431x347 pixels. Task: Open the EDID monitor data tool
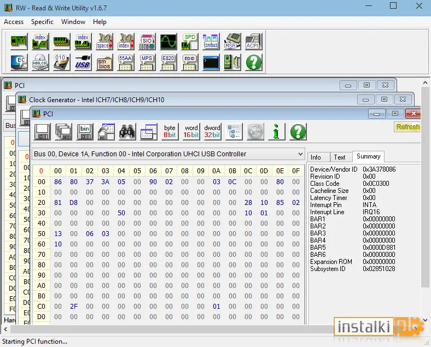point(190,62)
